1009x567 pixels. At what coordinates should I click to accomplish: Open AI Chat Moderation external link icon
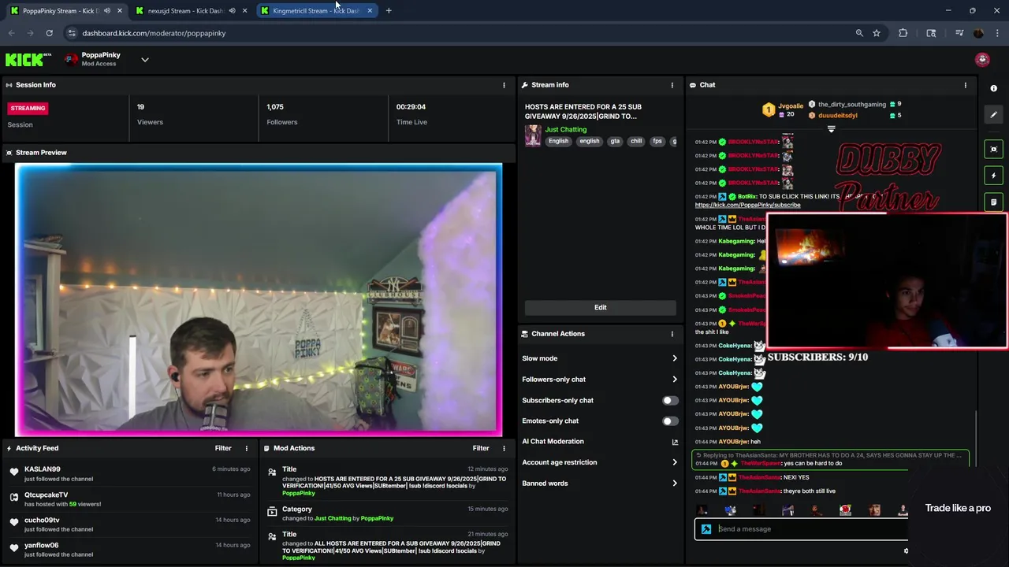[x=675, y=442]
